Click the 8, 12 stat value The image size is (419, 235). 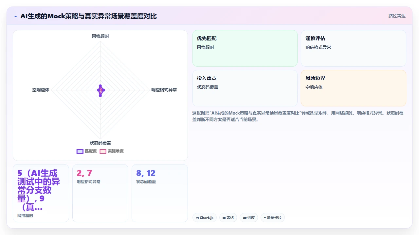[146, 173]
